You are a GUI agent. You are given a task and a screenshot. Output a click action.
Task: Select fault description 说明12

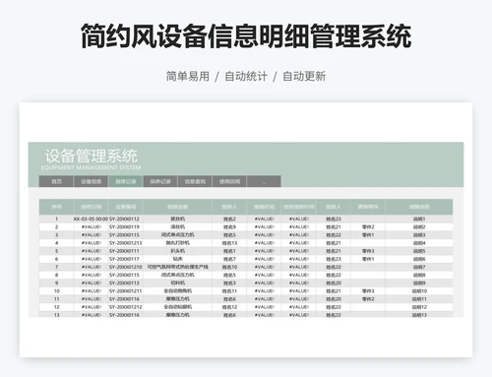pyautogui.click(x=419, y=307)
